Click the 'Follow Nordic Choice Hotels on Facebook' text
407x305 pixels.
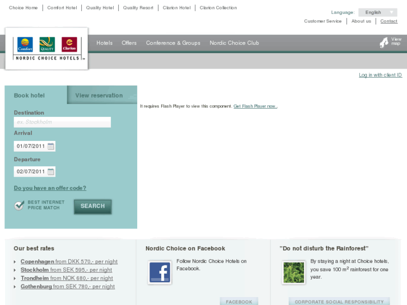coord(212,265)
